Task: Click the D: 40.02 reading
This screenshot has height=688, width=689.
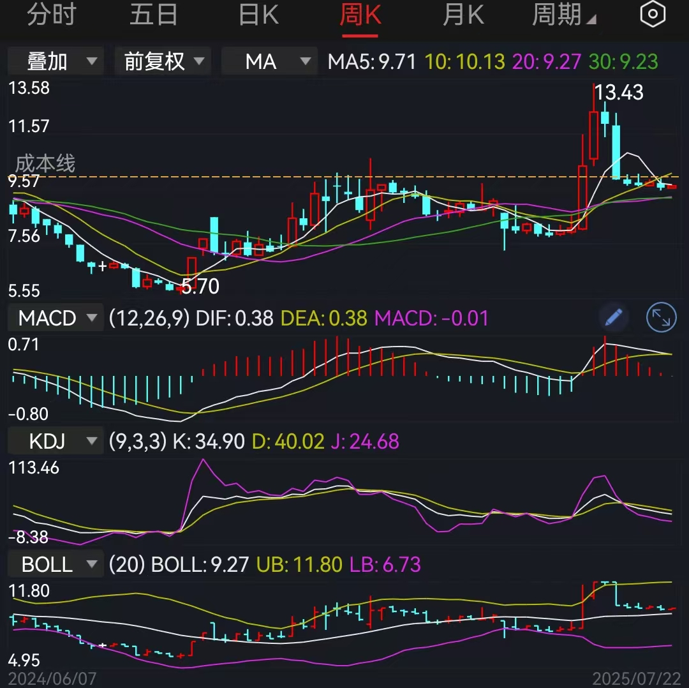Action: pos(288,441)
